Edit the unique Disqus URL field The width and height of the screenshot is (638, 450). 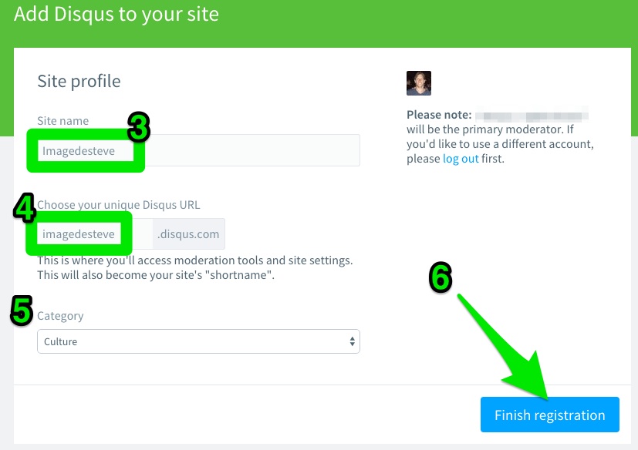point(95,233)
